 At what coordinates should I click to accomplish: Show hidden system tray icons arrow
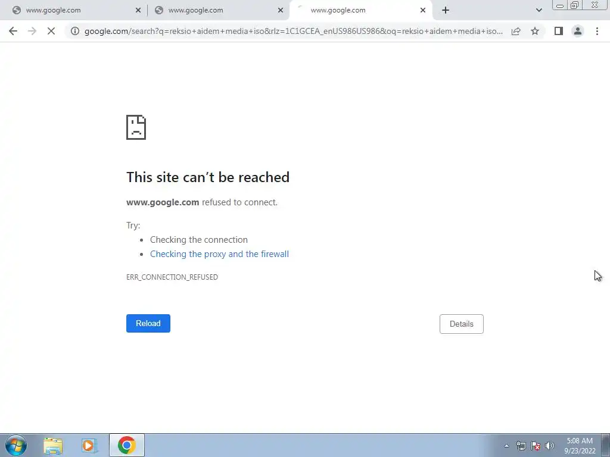pyautogui.click(x=506, y=446)
